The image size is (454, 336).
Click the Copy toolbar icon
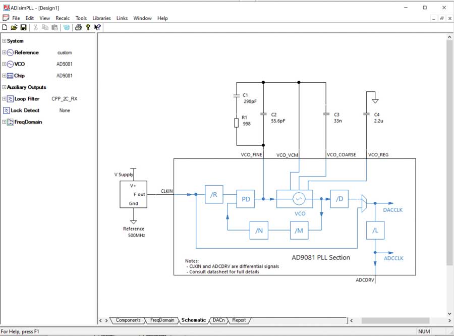coord(45,27)
